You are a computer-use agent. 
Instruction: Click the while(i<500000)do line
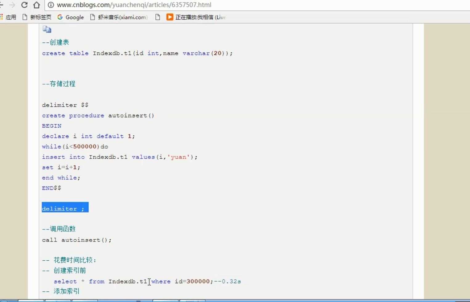[x=75, y=147]
